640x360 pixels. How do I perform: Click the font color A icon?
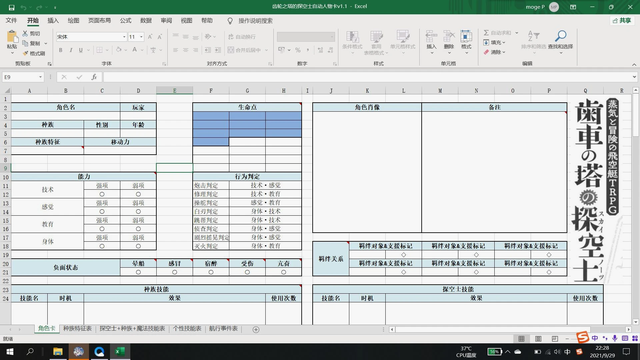tap(135, 50)
